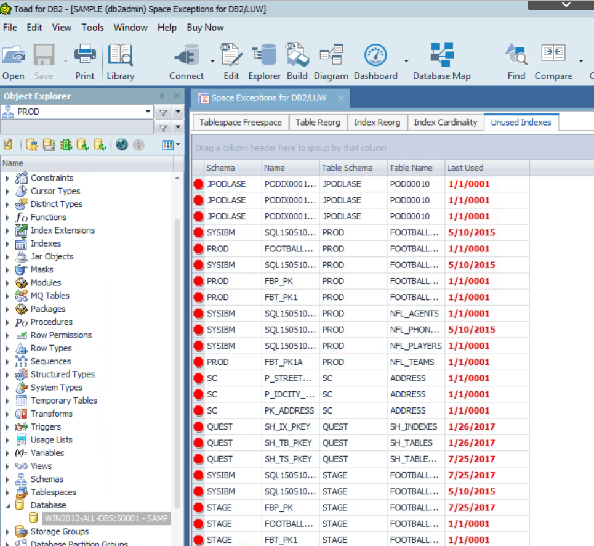This screenshot has width=594, height=546.
Task: Click the green server icon in Object Explorer toolbar
Action: (66, 145)
